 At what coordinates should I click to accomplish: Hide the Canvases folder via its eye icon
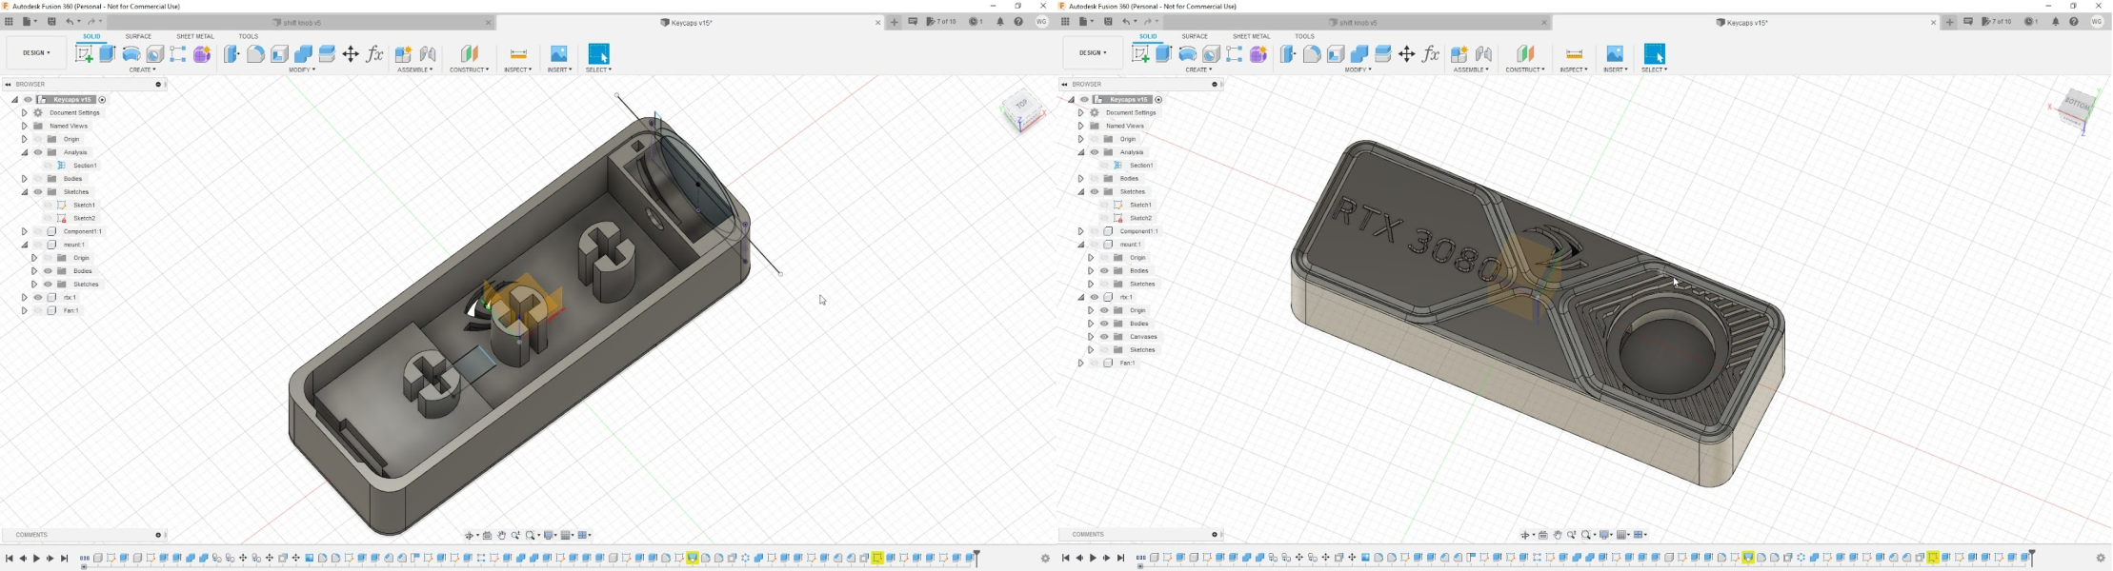1104,337
